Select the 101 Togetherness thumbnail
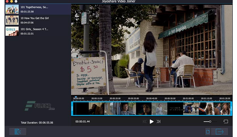Screen dimensions: 237x137 (12, 9)
